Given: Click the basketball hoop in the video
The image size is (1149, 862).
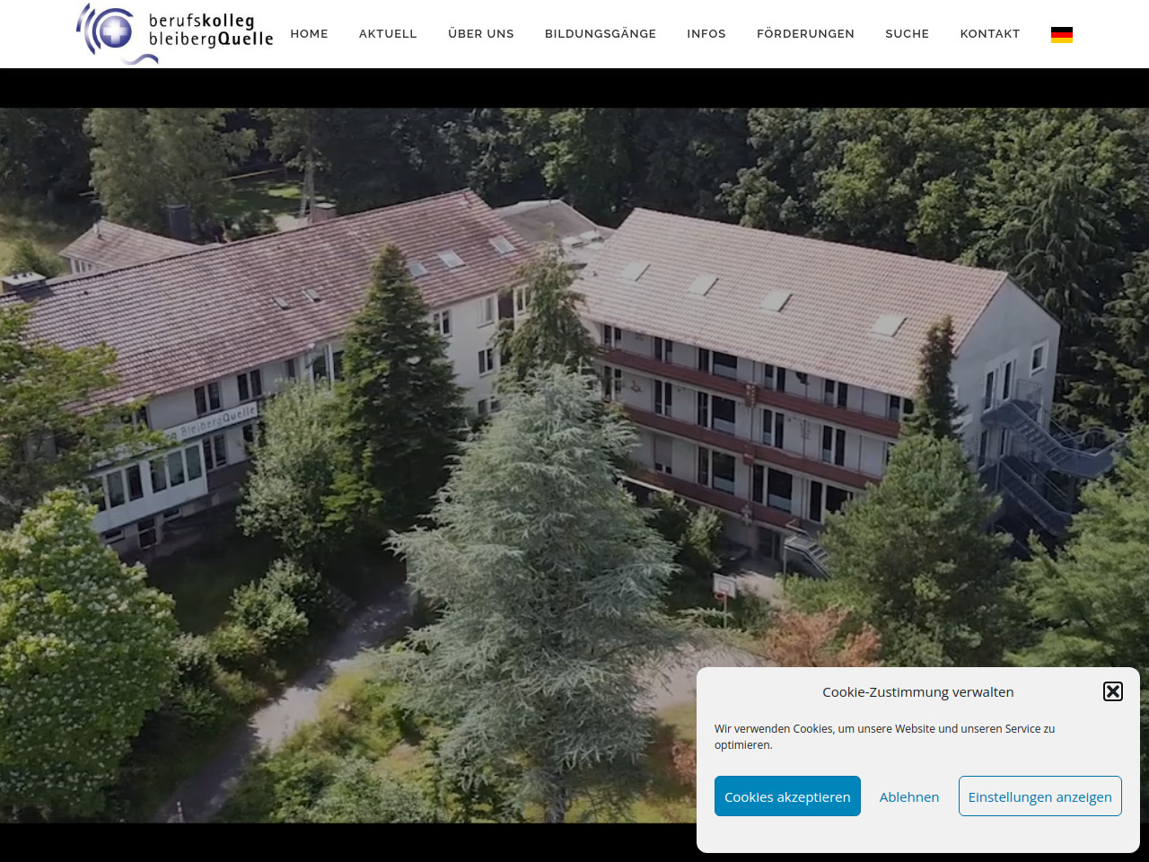Looking at the screenshot, I should point(724,587).
